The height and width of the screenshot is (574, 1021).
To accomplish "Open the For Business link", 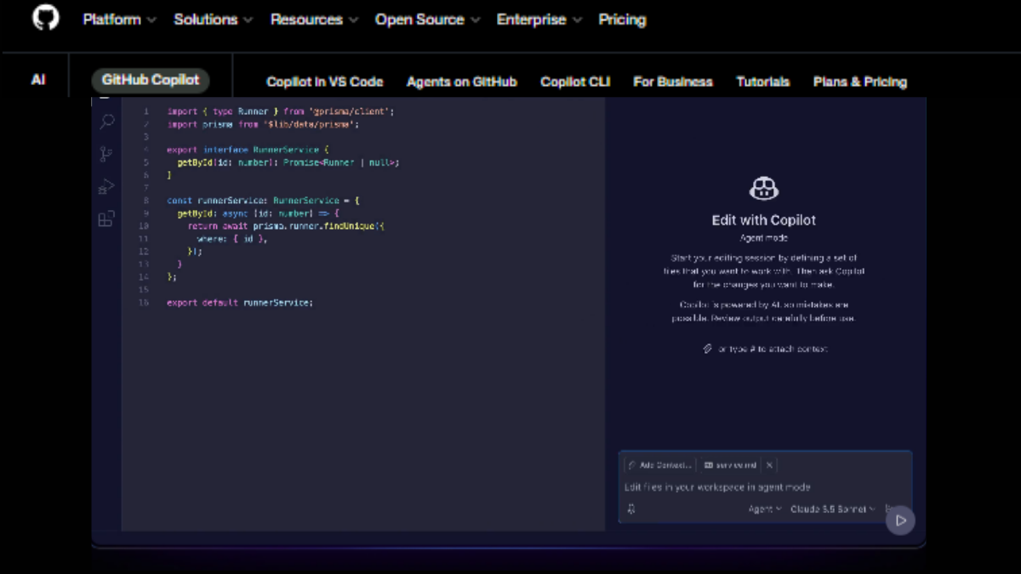I will coord(672,82).
